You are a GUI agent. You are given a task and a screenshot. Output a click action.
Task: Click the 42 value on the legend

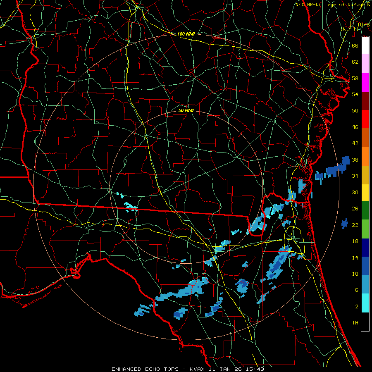(x=355, y=143)
